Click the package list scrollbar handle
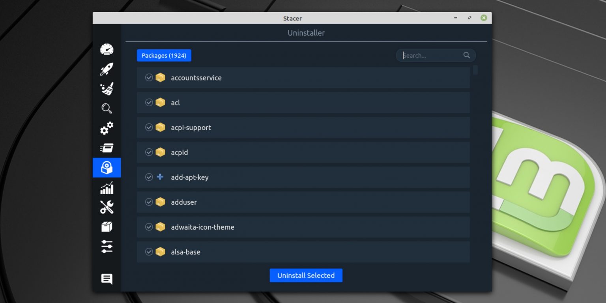 (x=475, y=70)
